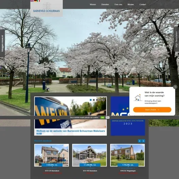Viewport: 179px width, 179px height.
Task: Click 'Wat is de waarde van mijn woning?' text
Action: (154, 94)
